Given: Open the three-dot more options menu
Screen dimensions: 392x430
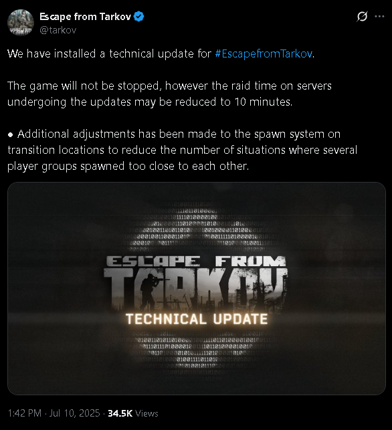Looking at the screenshot, I should click(380, 17).
